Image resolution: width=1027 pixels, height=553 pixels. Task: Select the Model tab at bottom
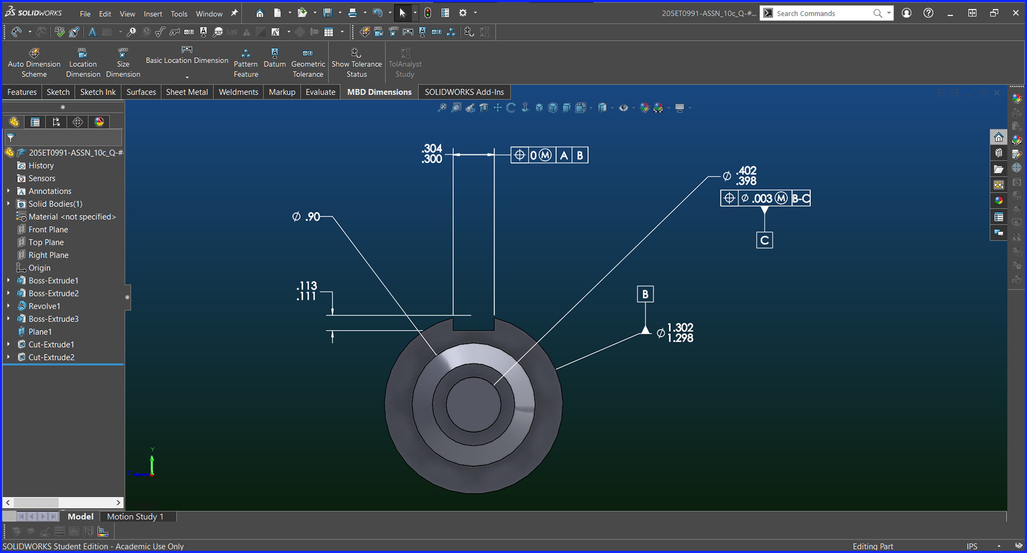[80, 517]
